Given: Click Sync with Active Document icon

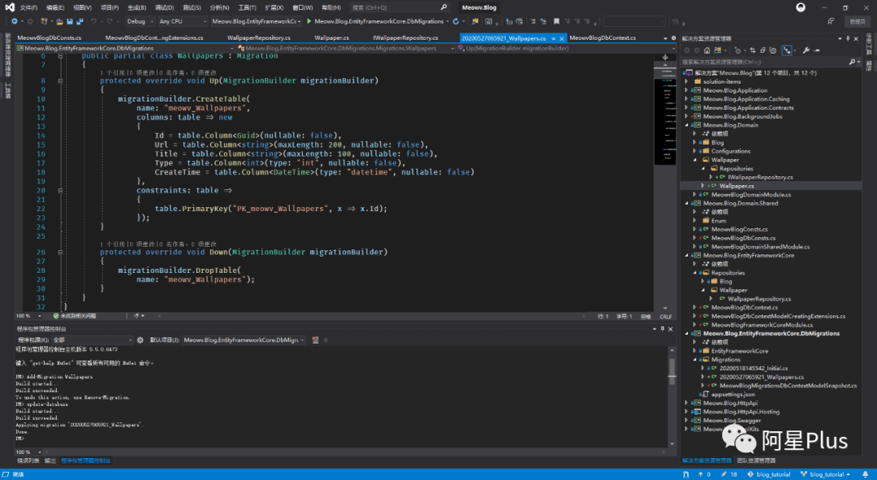Looking at the screenshot, I should pos(752,50).
